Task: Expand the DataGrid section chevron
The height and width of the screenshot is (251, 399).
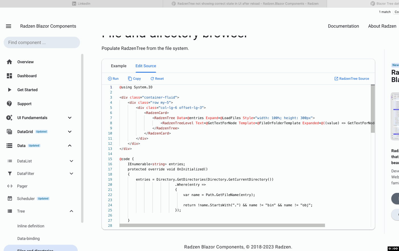Action: pos(70,132)
